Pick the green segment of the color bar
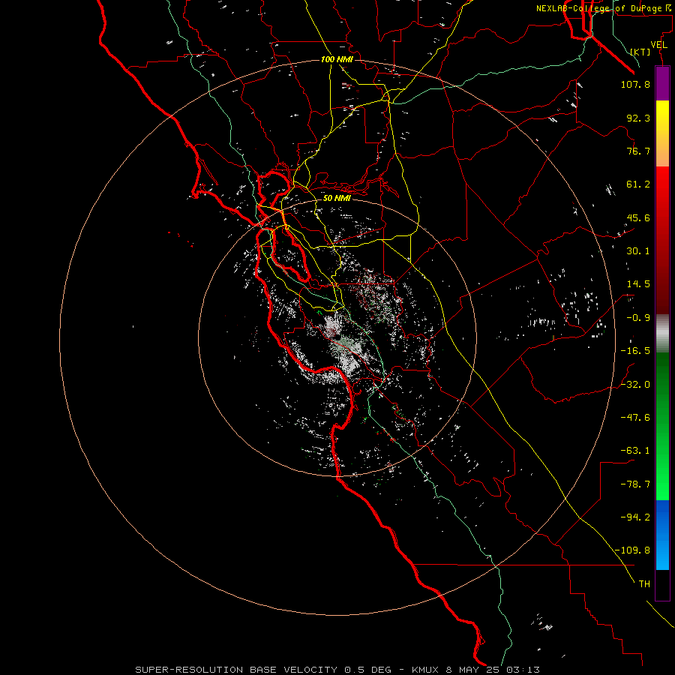 point(662,426)
